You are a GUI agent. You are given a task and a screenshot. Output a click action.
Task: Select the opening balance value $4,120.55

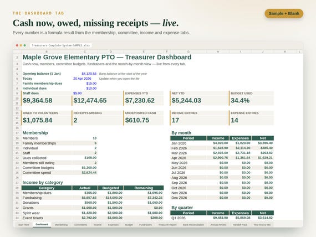pyautogui.click(x=89, y=74)
